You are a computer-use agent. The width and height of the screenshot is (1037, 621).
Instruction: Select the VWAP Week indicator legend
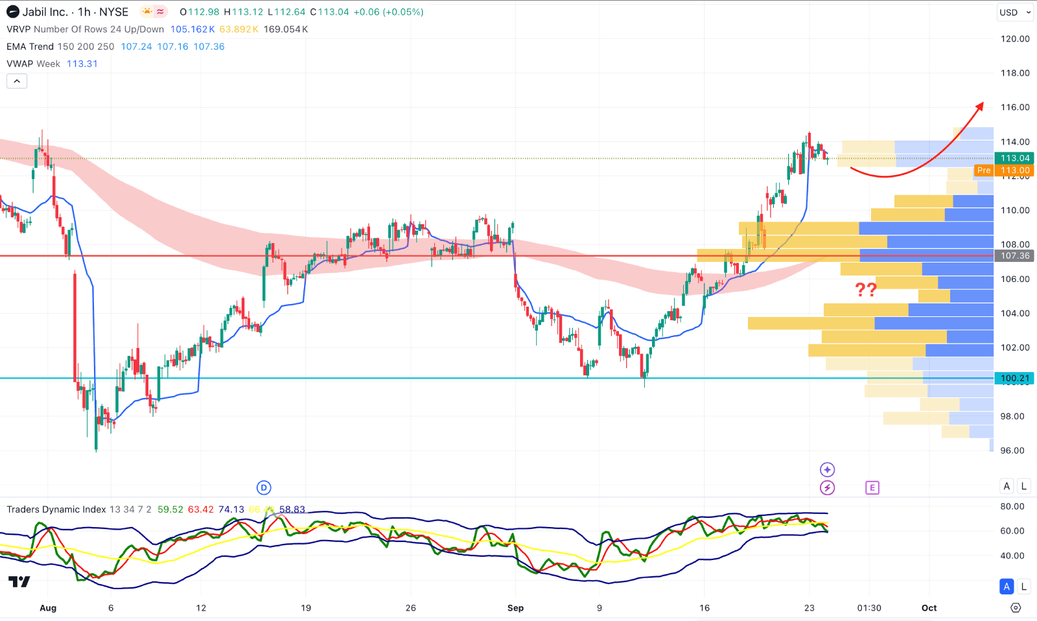(x=34, y=64)
